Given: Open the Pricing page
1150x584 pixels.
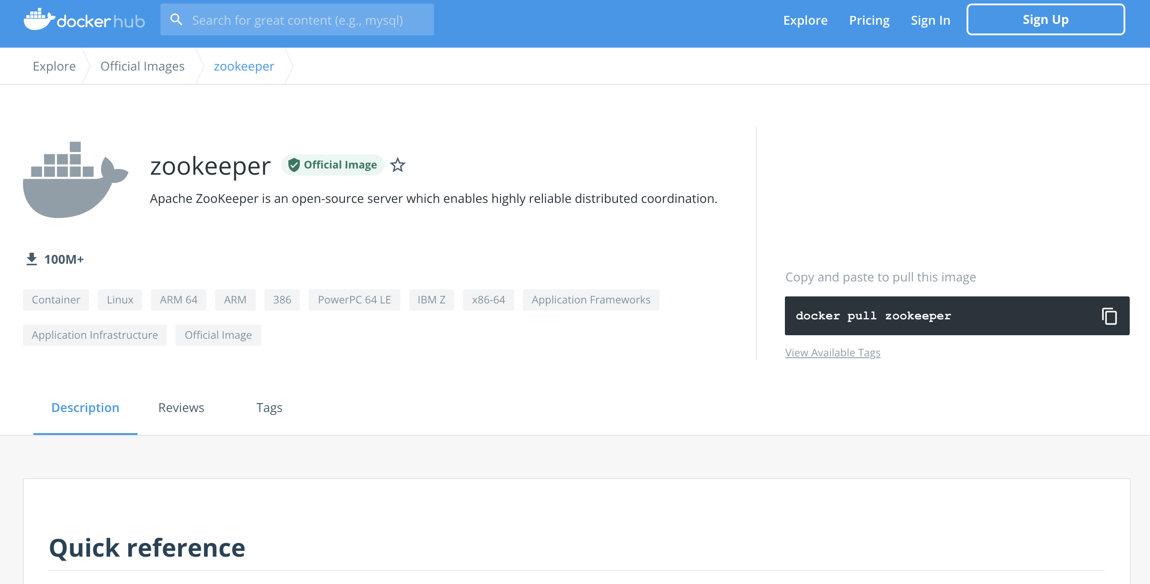Looking at the screenshot, I should 869,20.
